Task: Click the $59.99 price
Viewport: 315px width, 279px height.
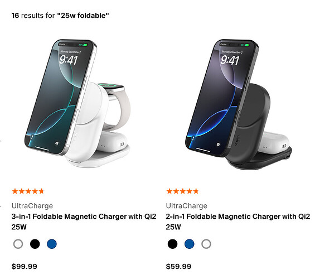Action: point(178,267)
